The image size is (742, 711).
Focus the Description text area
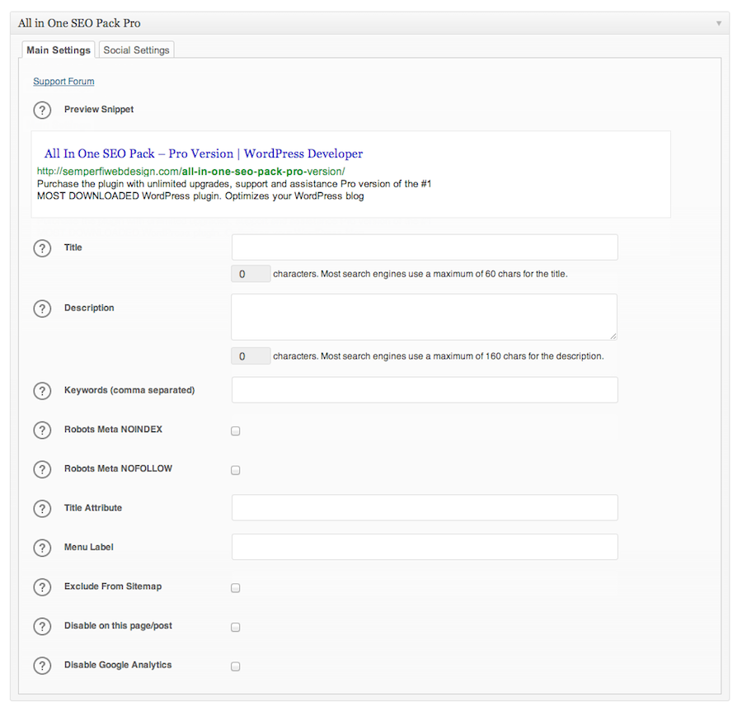point(425,317)
